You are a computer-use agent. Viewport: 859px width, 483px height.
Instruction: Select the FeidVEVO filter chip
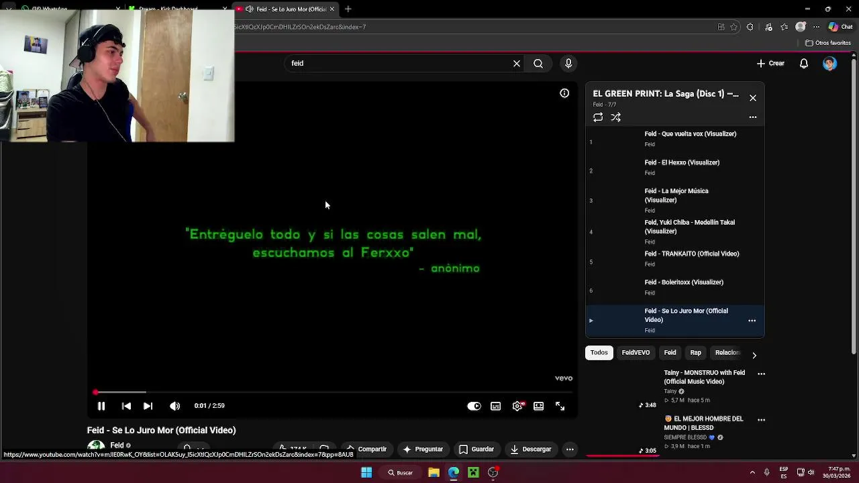pyautogui.click(x=636, y=353)
